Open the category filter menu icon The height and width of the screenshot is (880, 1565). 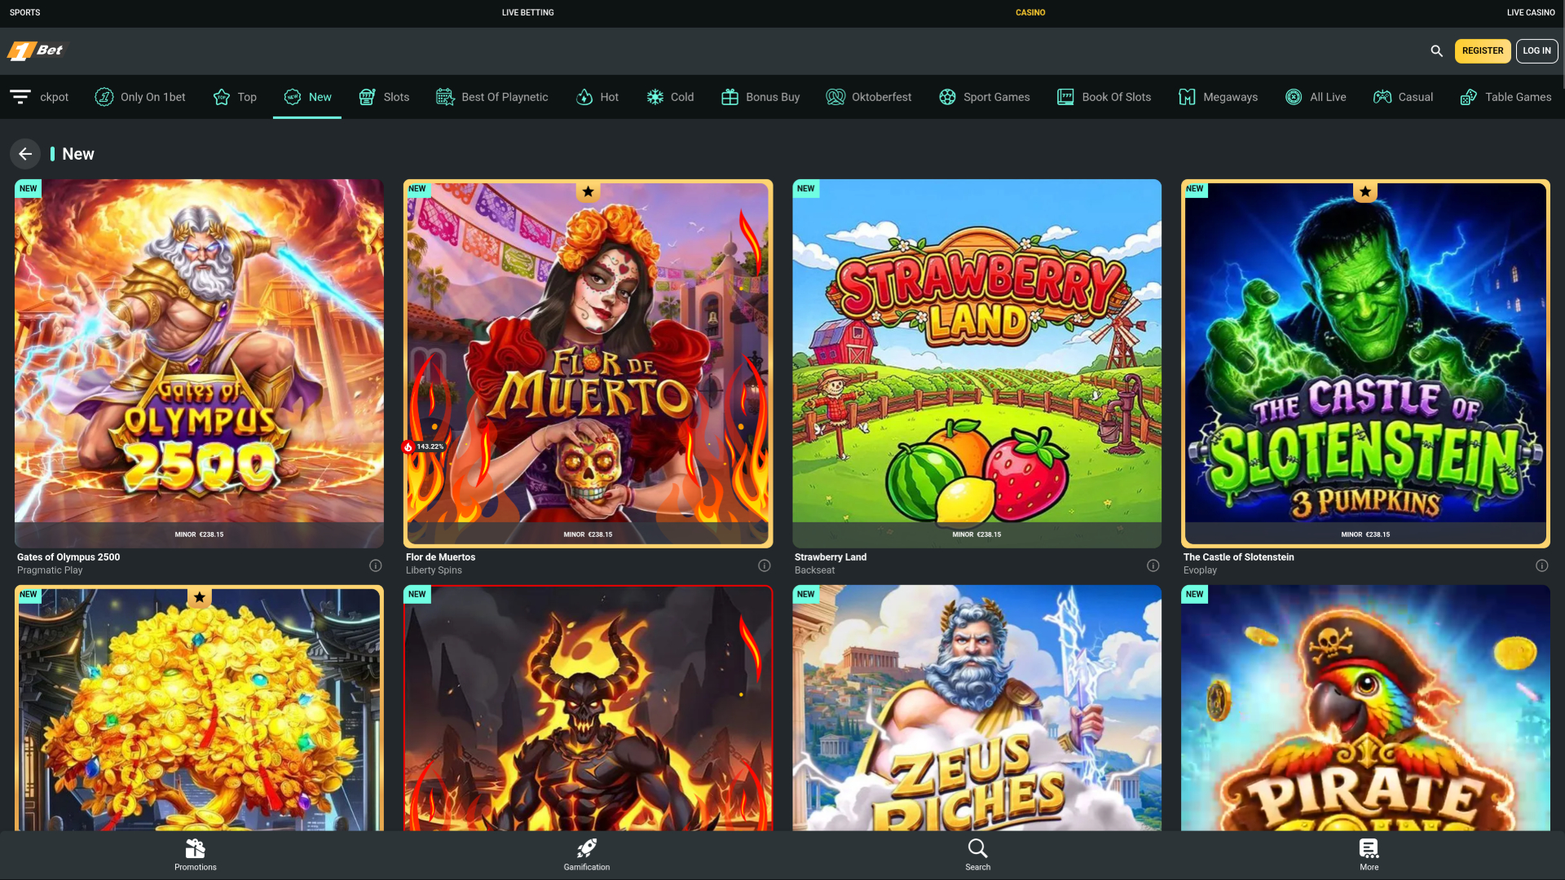(x=20, y=97)
